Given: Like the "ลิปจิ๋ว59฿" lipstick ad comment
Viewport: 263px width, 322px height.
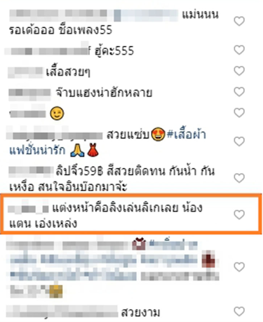Looking at the screenshot, I should pos(239,178).
